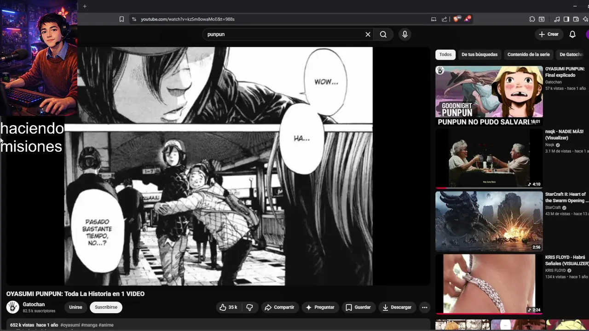Click the 'Preguntar' button
The height and width of the screenshot is (331, 589).
click(x=320, y=307)
